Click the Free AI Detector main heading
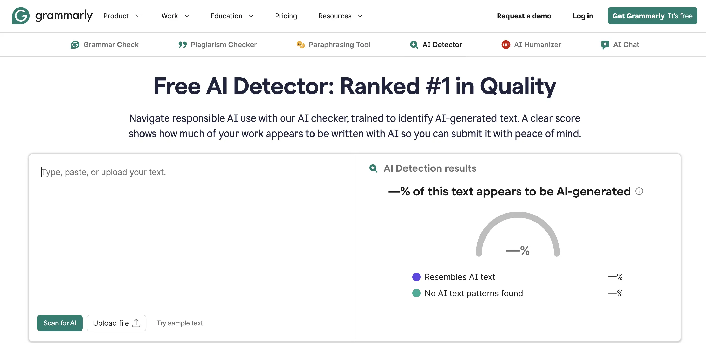The width and height of the screenshot is (706, 343). 355,86
